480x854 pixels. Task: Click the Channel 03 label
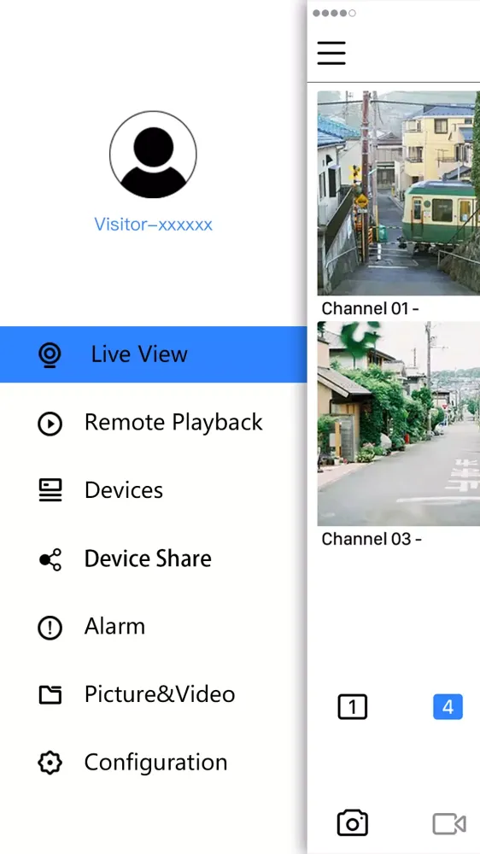click(x=372, y=539)
